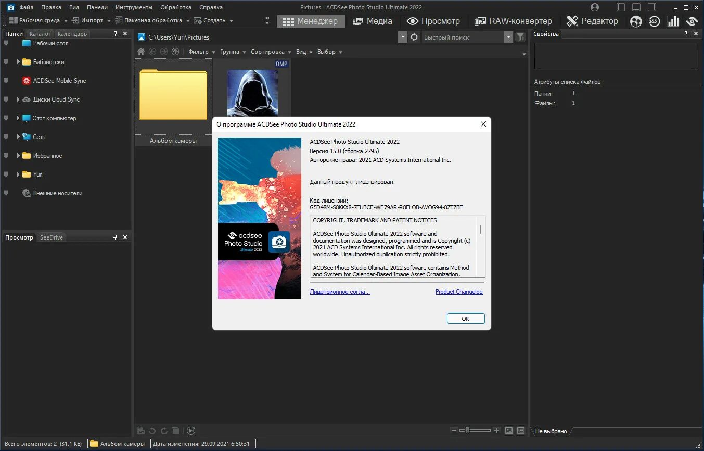The height and width of the screenshot is (451, 704).
Task: Select the Альбом камеры folder thumbnail
Action: (x=173, y=102)
